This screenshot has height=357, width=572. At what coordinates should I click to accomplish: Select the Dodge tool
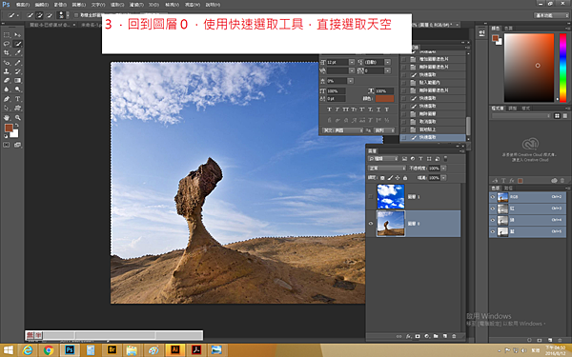[x=17, y=89]
